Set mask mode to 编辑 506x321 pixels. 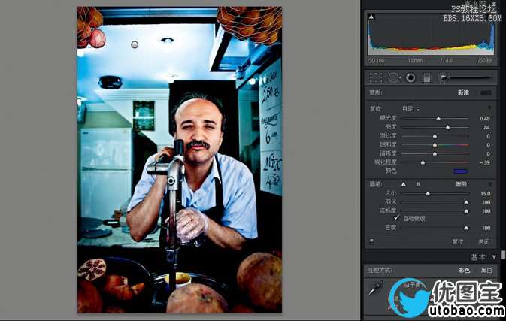(x=486, y=92)
